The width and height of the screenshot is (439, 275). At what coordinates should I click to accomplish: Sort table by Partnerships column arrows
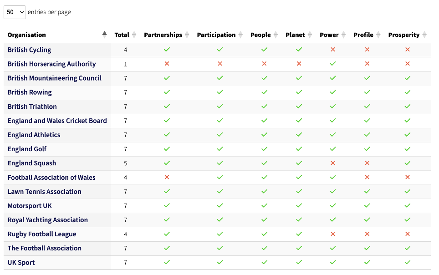pos(187,35)
